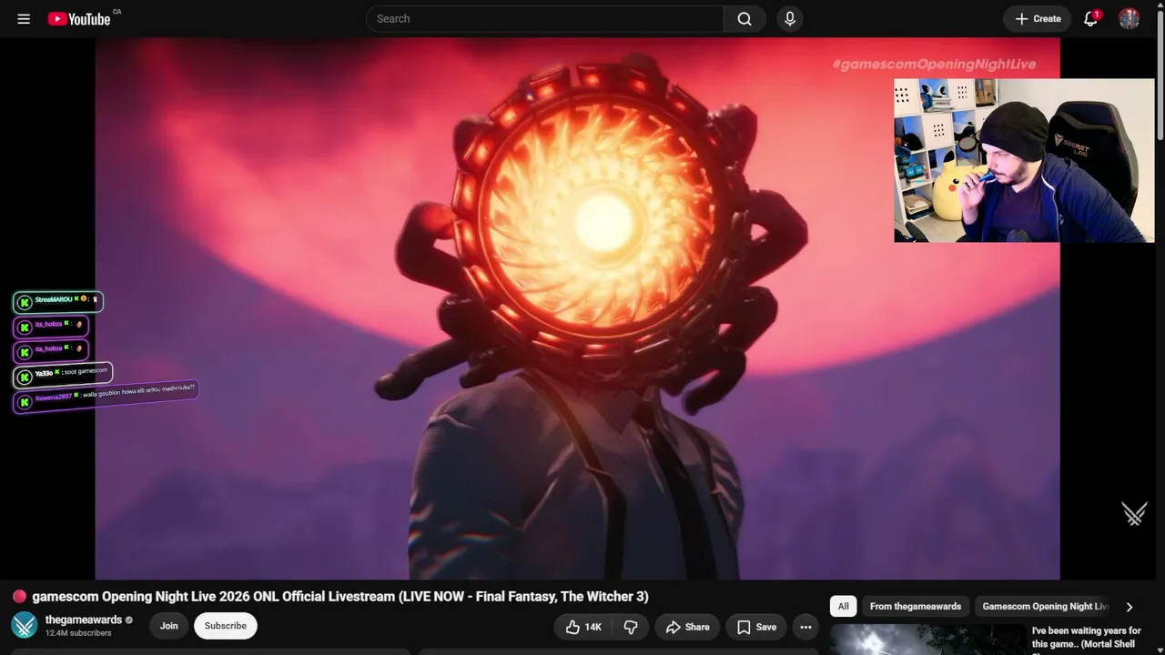Viewport: 1165px width, 655px height.
Task: Click the main video player frame
Action: (x=577, y=307)
